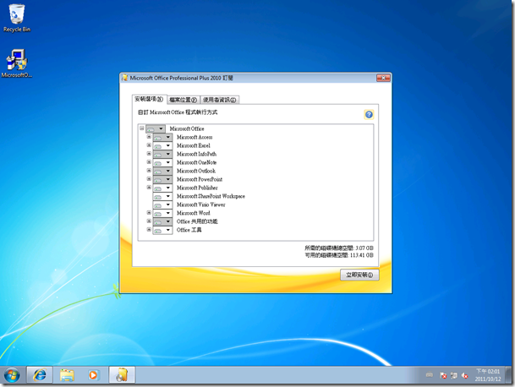
Task: Click the setup window title bar icon
Action: pos(124,78)
